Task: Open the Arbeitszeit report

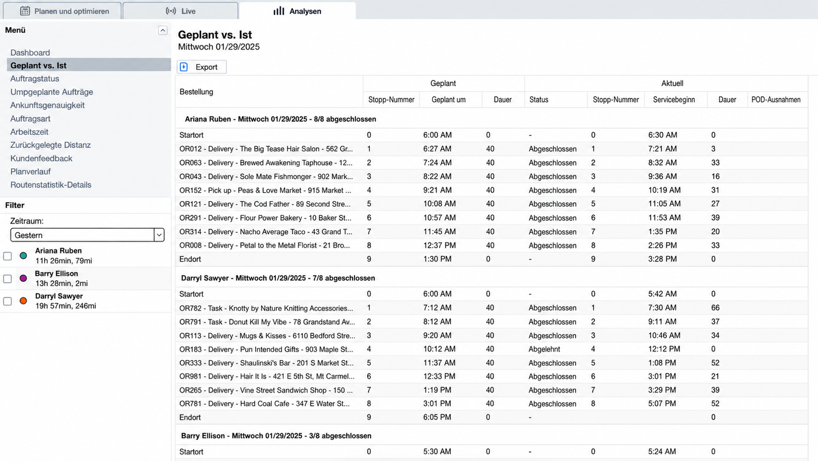Action: 29,132
